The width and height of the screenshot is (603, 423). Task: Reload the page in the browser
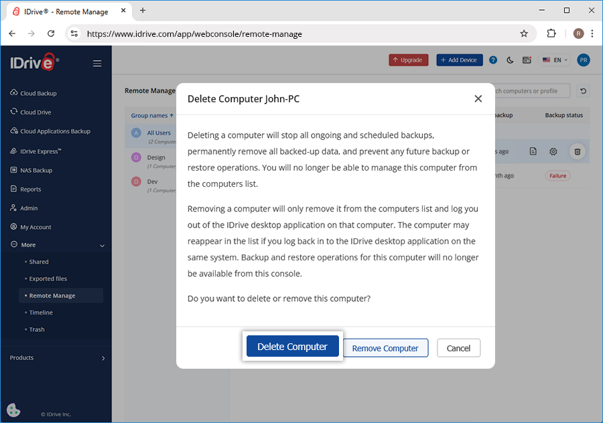tap(51, 34)
